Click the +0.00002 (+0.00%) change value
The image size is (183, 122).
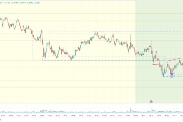pyautogui.click(x=33, y=3)
